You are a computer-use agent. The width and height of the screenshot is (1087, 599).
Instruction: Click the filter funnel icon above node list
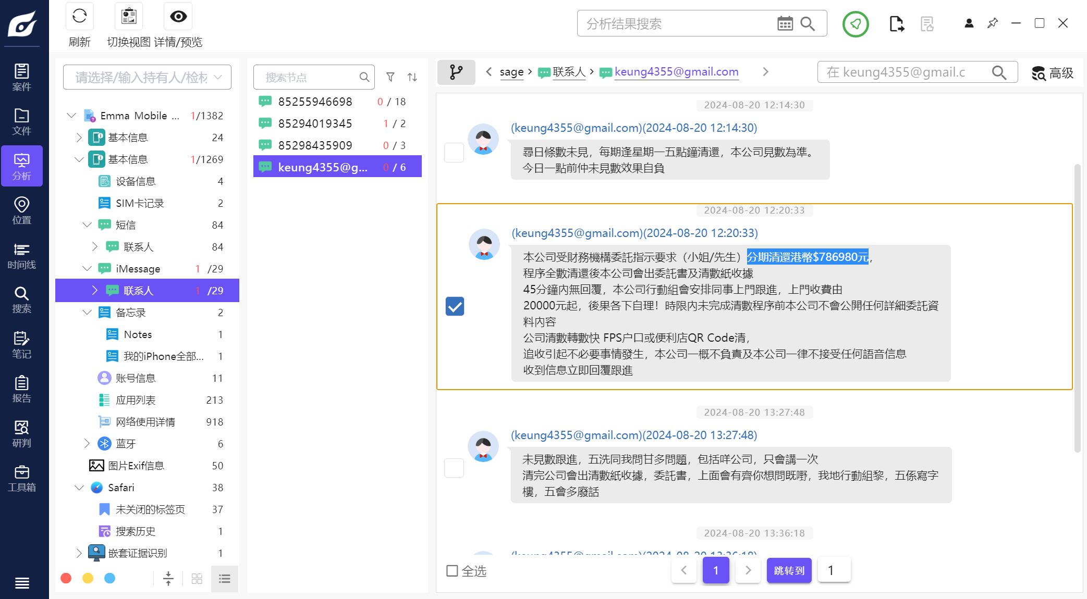(x=390, y=77)
